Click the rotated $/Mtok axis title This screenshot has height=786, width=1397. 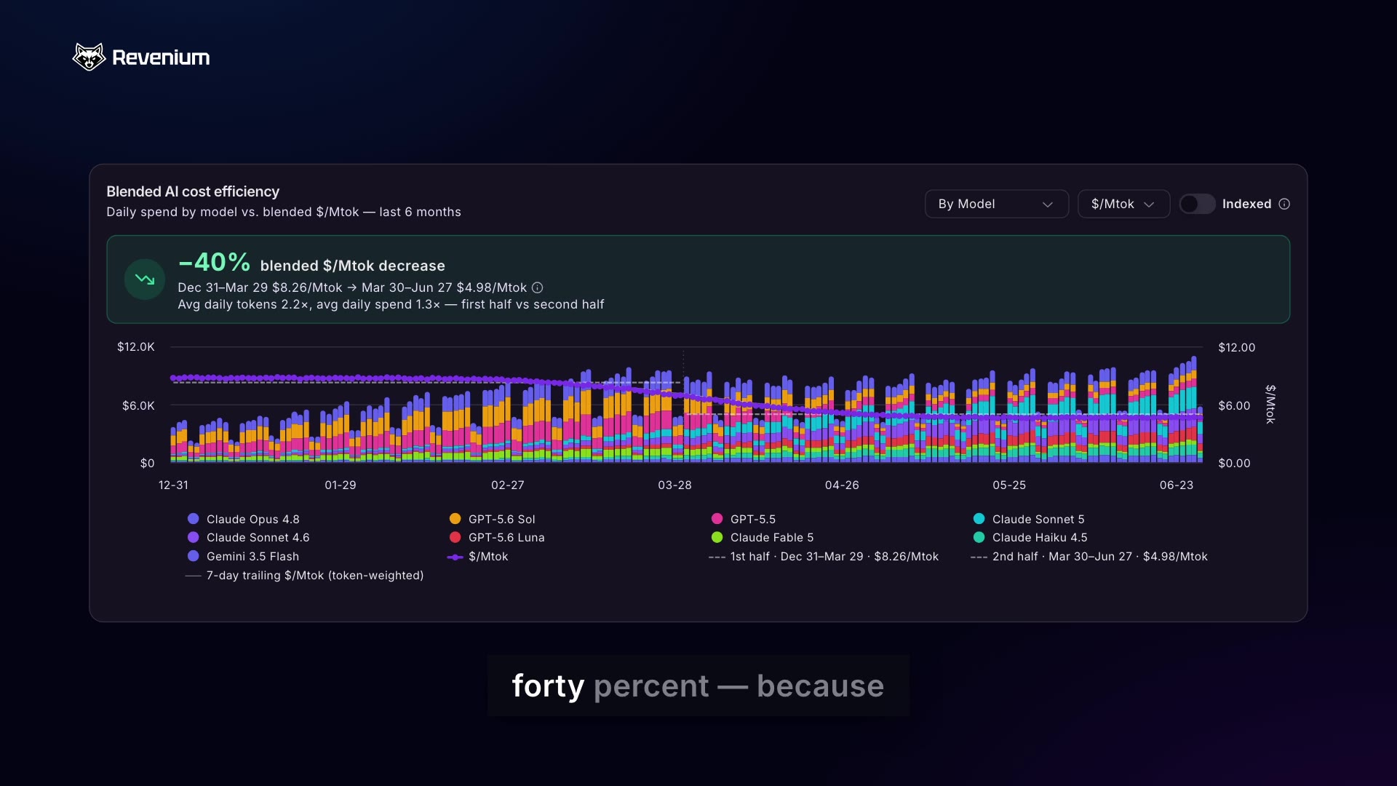[x=1270, y=405]
